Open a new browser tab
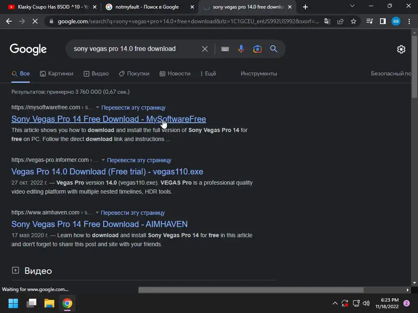Screen dimensions: 418x313 pos(305,7)
